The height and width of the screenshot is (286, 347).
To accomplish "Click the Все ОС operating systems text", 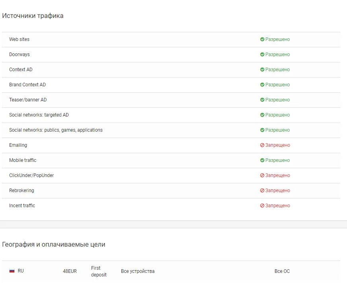I will pyautogui.click(x=282, y=271).
